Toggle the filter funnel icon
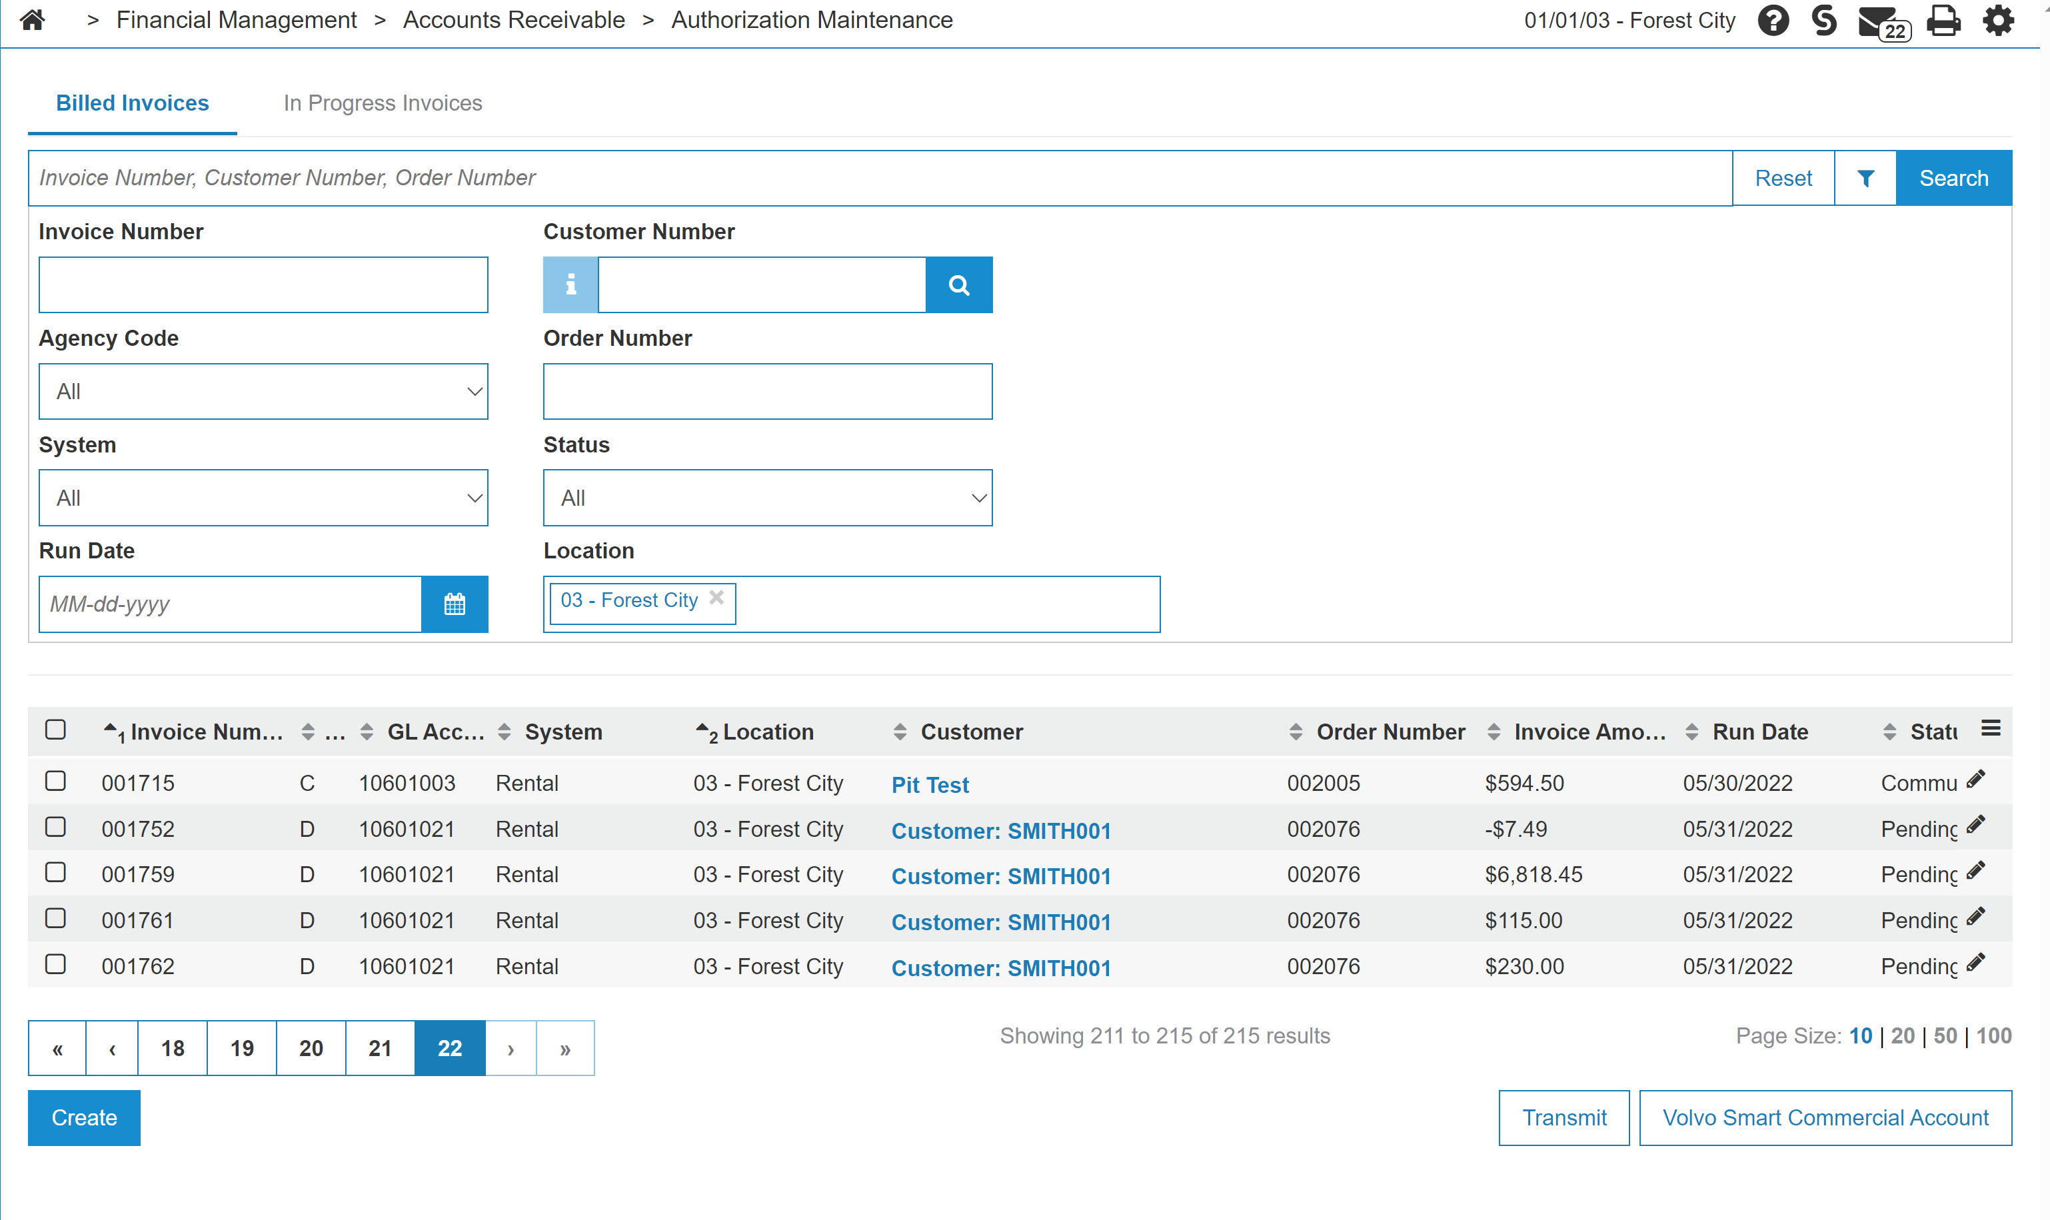 pyautogui.click(x=1865, y=178)
